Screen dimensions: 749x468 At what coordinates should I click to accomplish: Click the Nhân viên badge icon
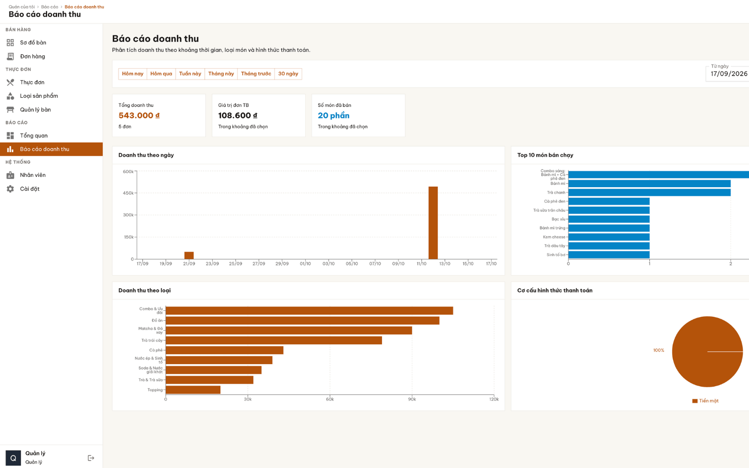(x=10, y=175)
